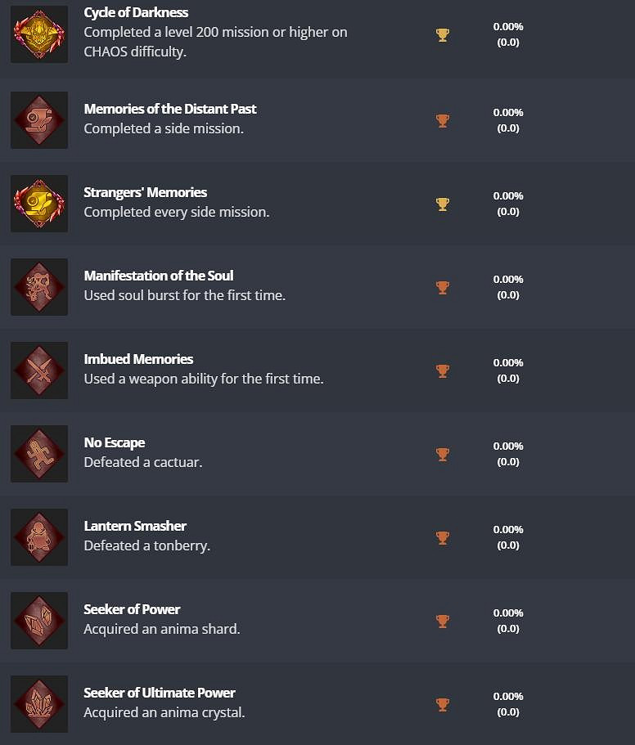635x745 pixels.
Task: Click the 0.00% stat for Manifestation of the Soul
Action: (x=508, y=280)
